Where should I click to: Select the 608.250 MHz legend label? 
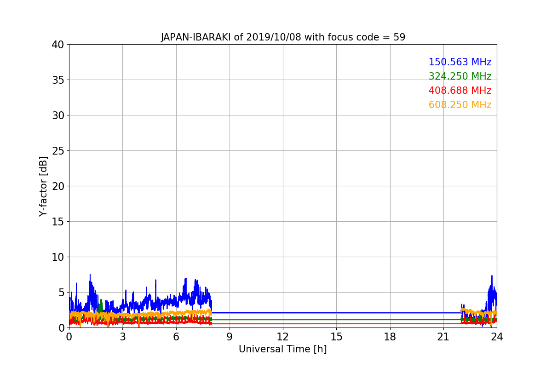pyautogui.click(x=460, y=105)
